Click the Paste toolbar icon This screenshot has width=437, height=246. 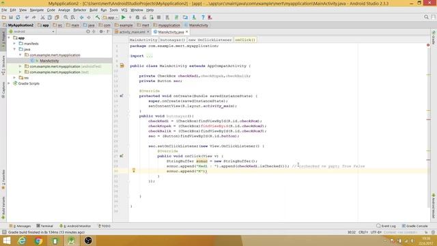point(57,17)
